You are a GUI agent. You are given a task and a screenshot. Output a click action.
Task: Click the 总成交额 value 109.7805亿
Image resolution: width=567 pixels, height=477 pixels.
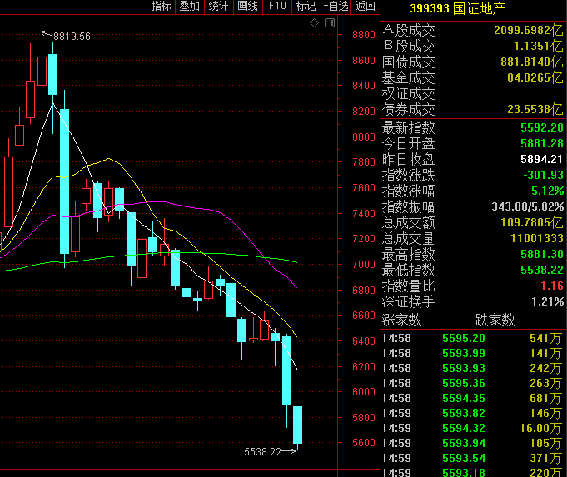click(531, 223)
